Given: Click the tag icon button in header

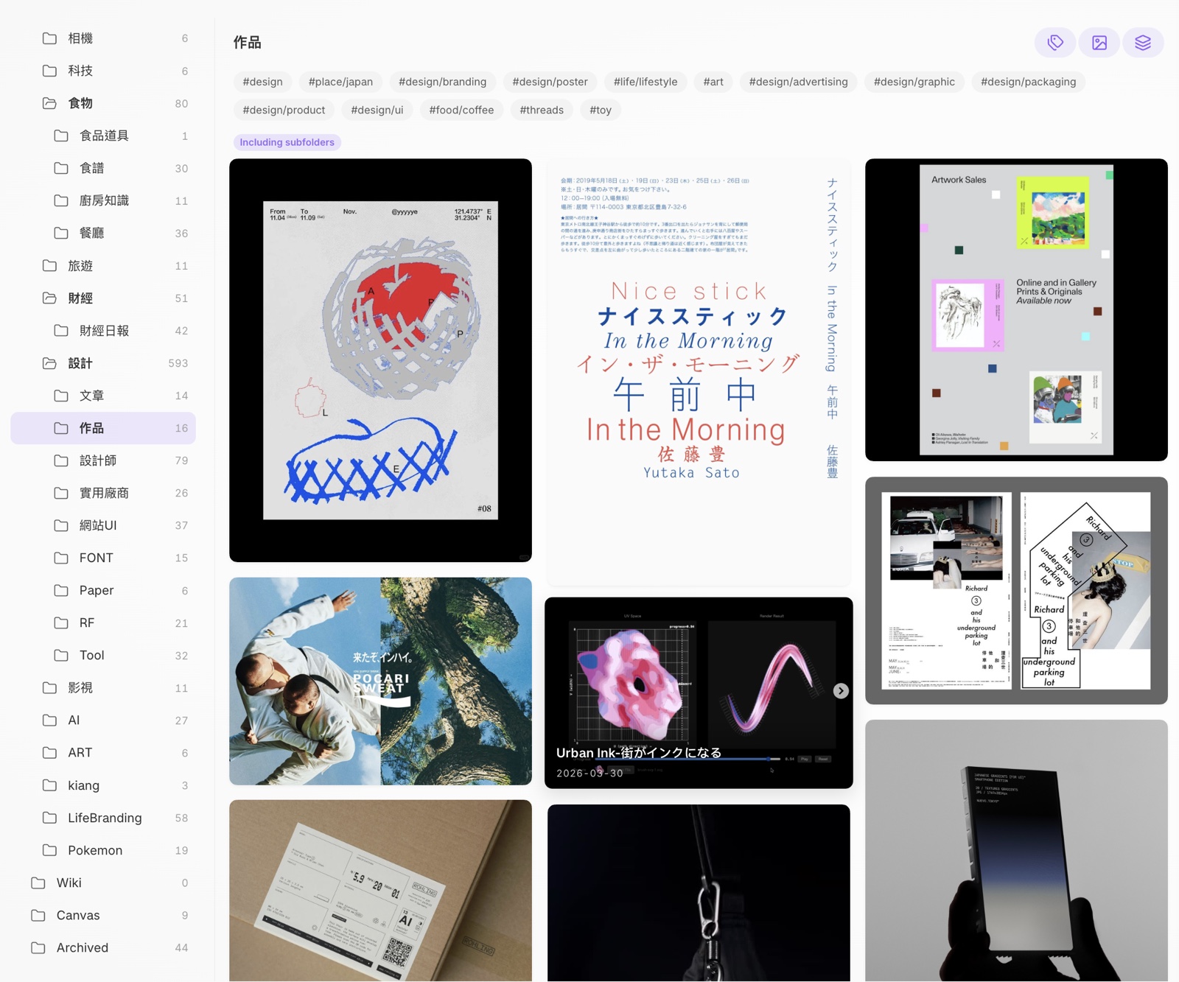Looking at the screenshot, I should tap(1055, 43).
